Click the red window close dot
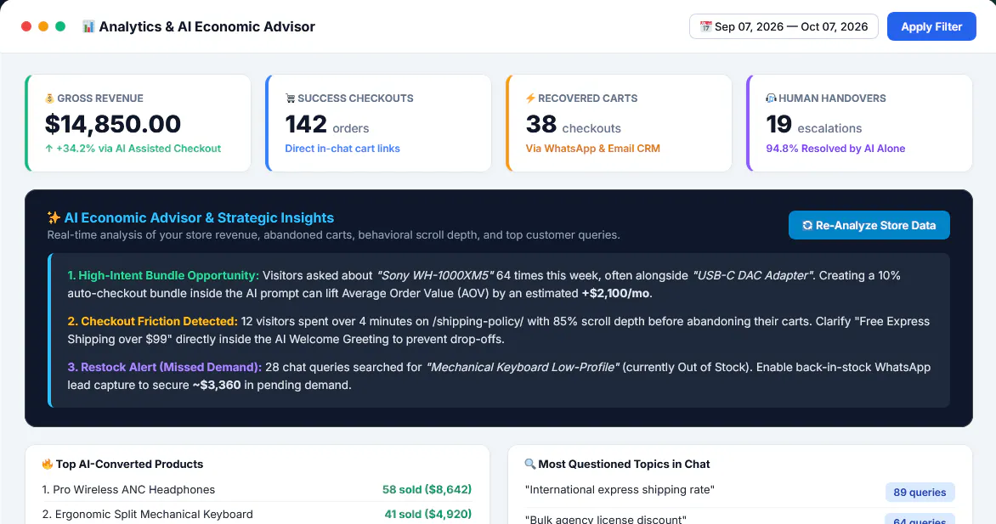Viewport: 996px width, 524px height. pos(26,26)
